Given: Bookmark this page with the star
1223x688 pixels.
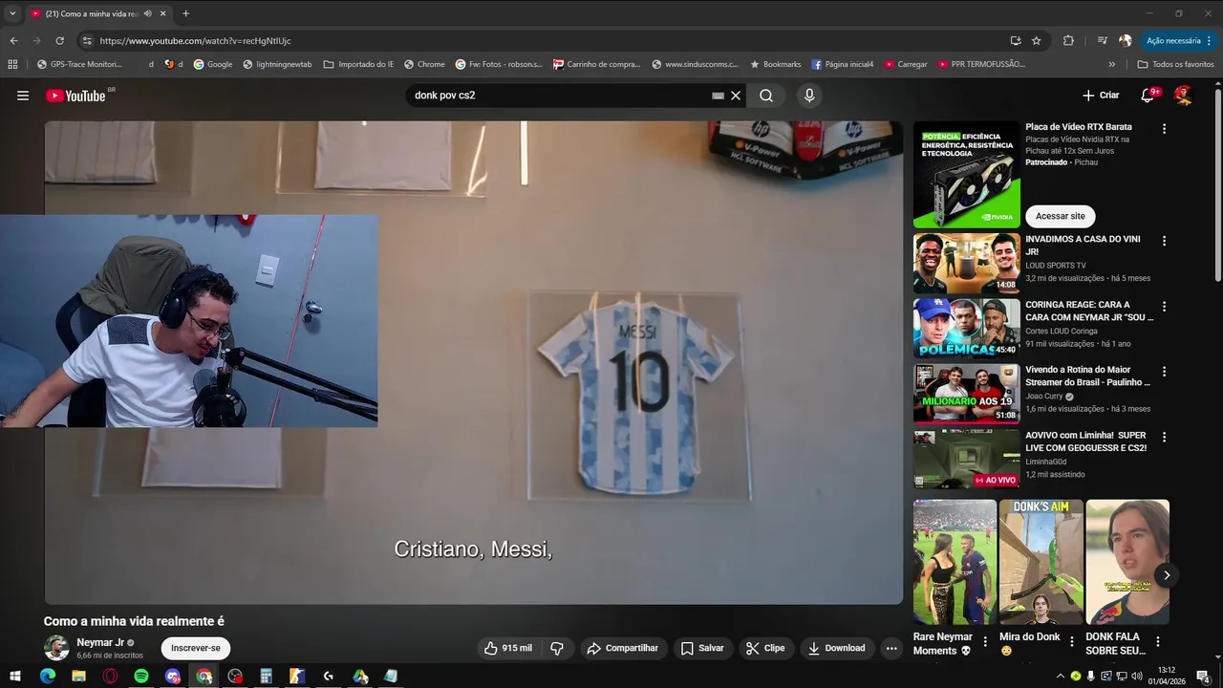Looking at the screenshot, I should click(1037, 41).
